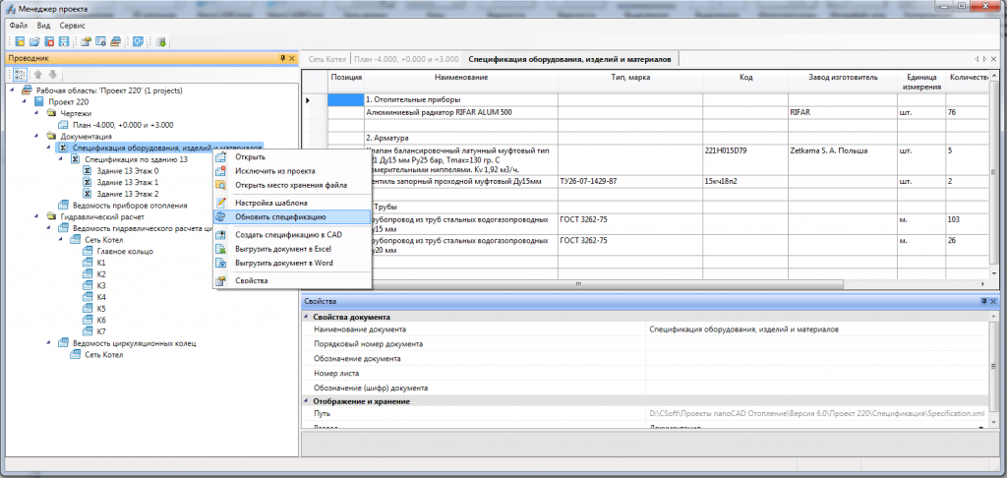Click the Завод изготовитель column header

[843, 81]
